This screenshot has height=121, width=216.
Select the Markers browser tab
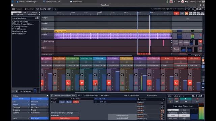coord(20,14)
